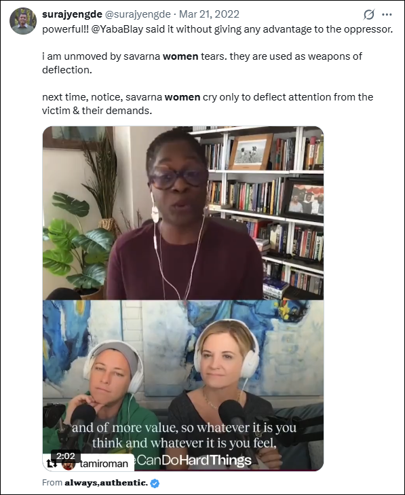Click the video subtitle caption text
405x495 pixels.
[185, 435]
